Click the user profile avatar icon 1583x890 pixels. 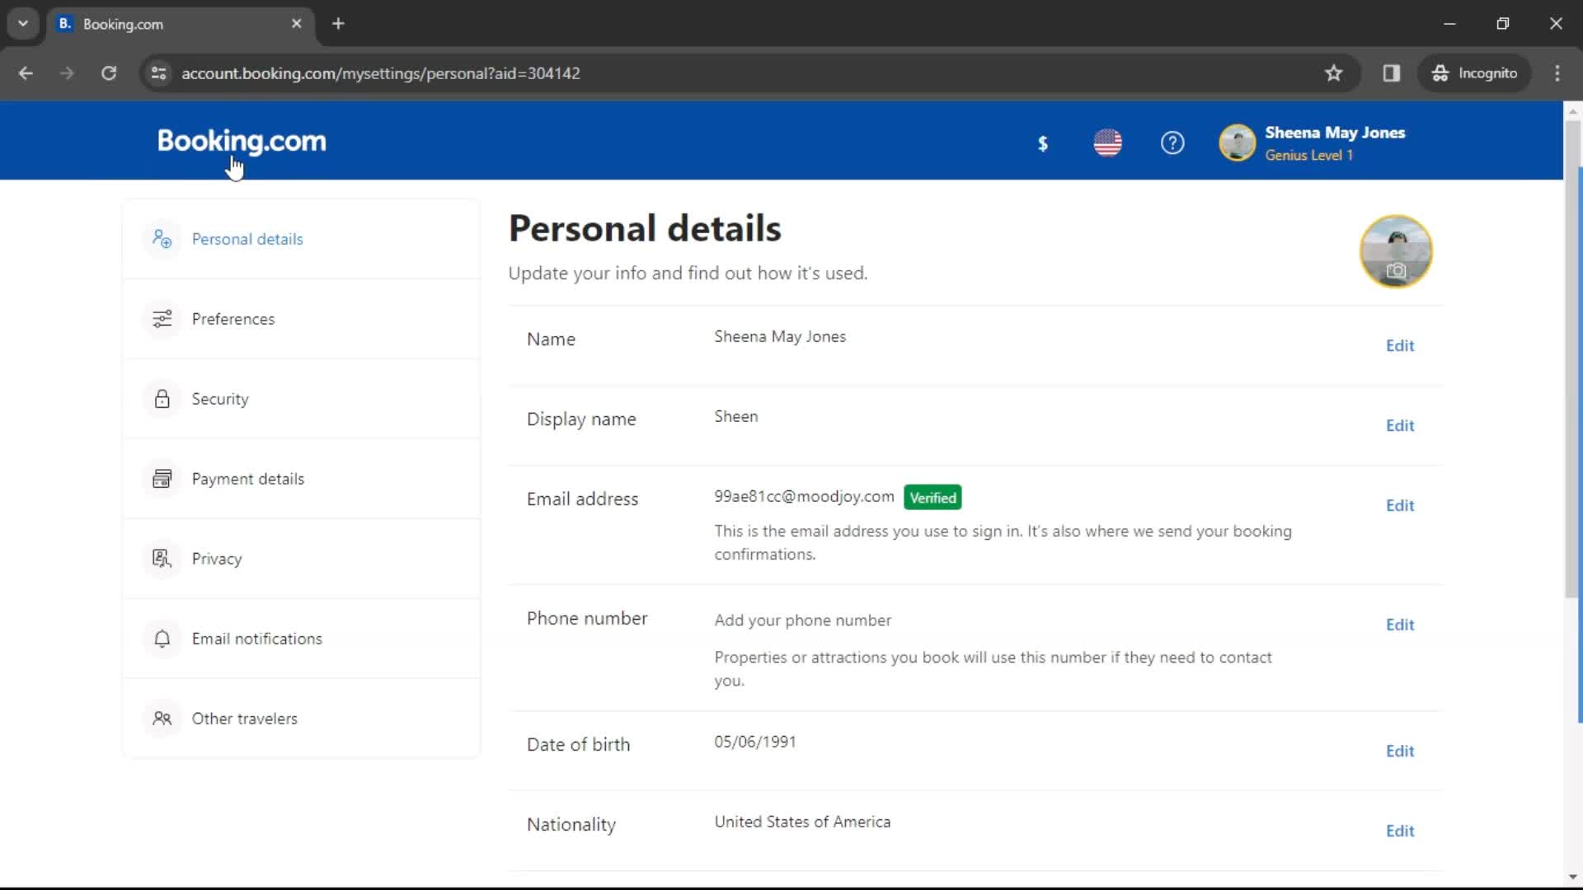pos(1238,143)
